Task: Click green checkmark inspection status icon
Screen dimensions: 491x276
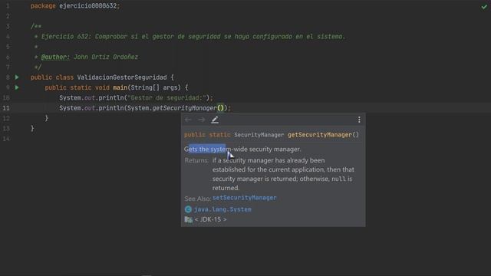Action: 484,7
